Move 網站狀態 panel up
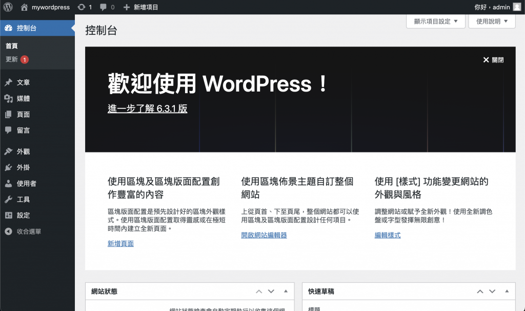The width and height of the screenshot is (525, 311). point(259,291)
